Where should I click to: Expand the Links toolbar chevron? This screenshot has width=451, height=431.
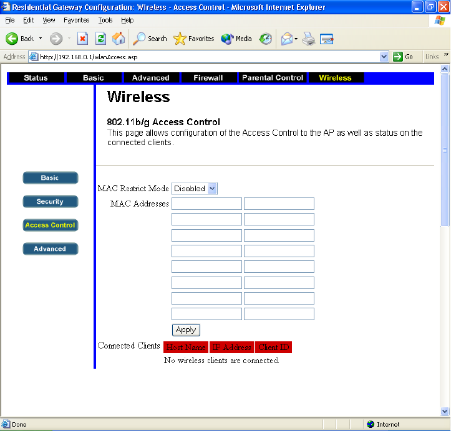pos(446,54)
